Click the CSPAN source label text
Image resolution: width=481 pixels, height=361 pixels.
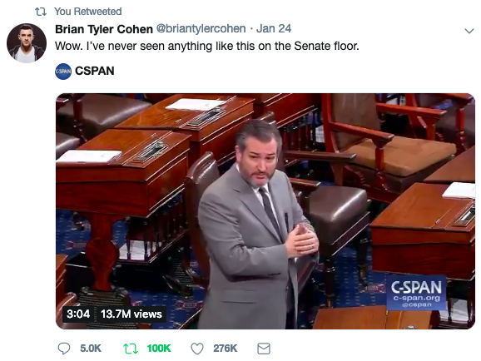coord(95,71)
